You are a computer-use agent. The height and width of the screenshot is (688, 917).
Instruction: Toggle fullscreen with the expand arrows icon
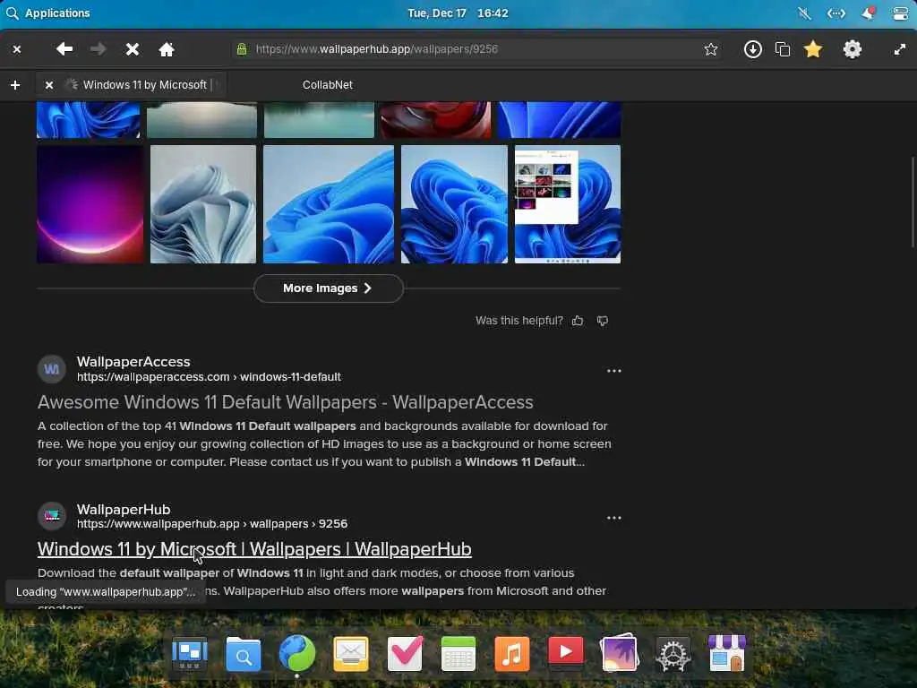[899, 49]
